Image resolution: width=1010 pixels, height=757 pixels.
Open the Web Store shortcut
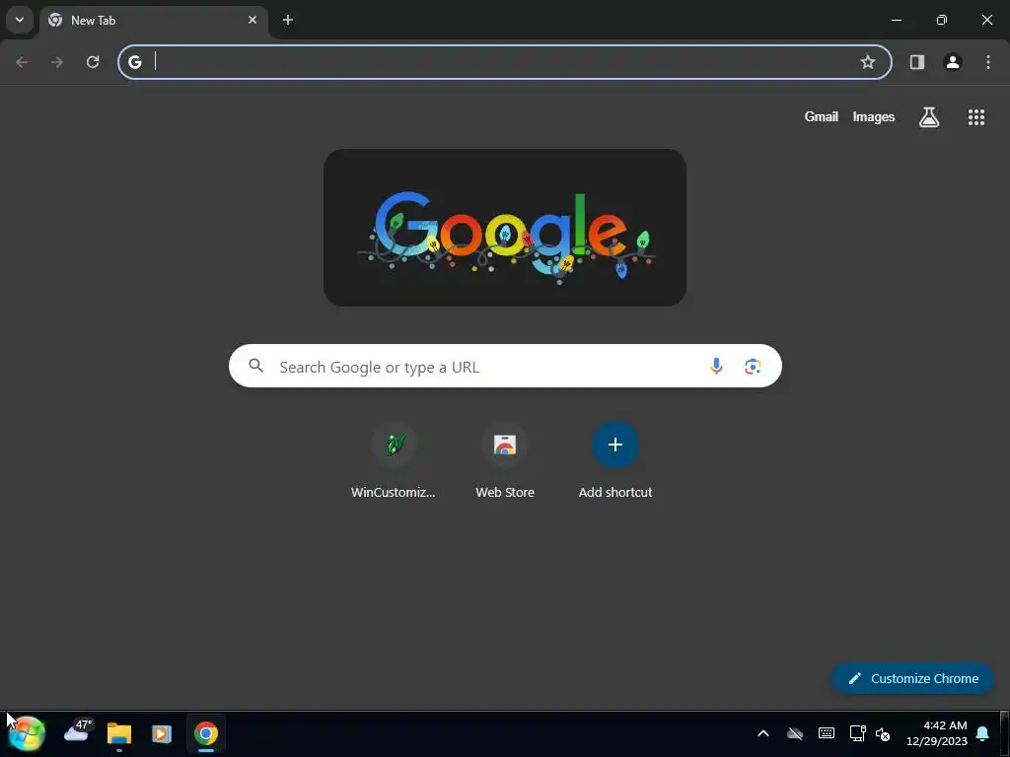[x=505, y=460]
